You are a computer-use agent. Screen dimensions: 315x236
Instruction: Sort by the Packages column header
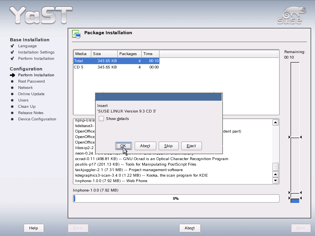tap(130, 54)
